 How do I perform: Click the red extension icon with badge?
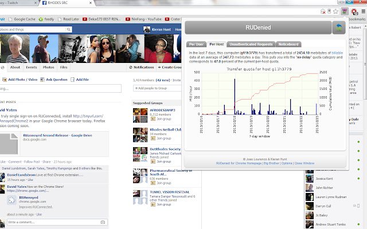354,11
